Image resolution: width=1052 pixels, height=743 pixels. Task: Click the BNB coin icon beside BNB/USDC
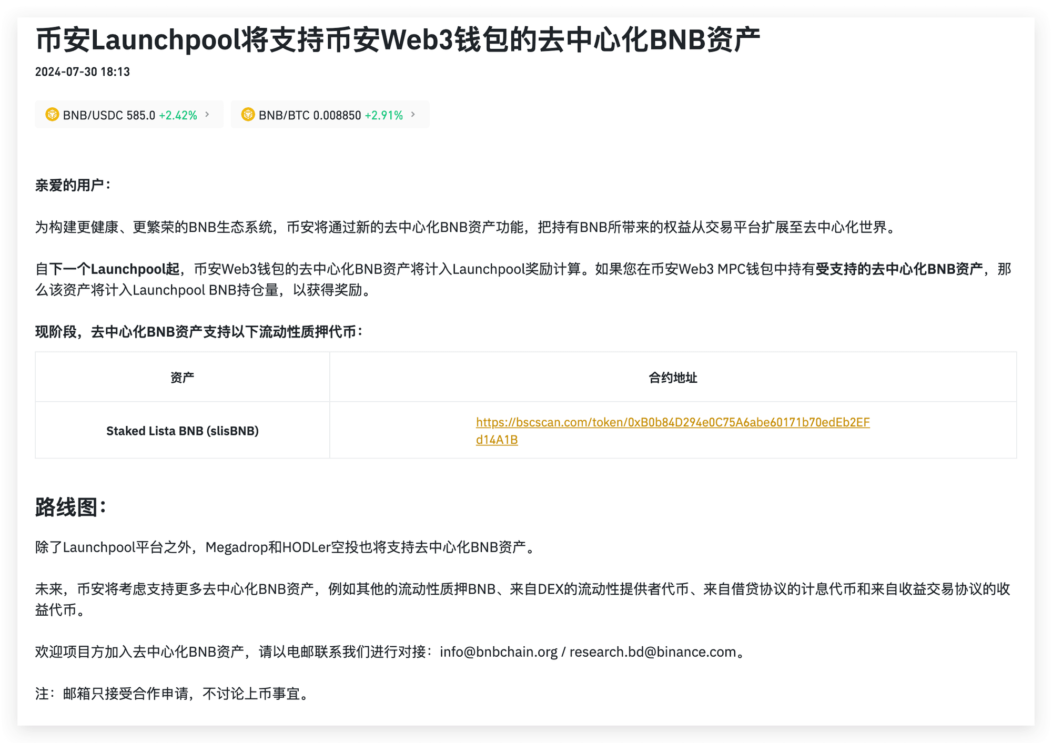tap(52, 114)
